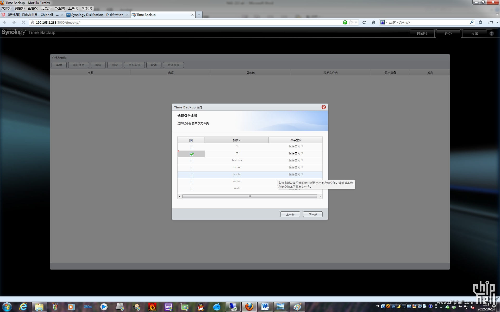Open the Windows Start menu

coord(7,307)
